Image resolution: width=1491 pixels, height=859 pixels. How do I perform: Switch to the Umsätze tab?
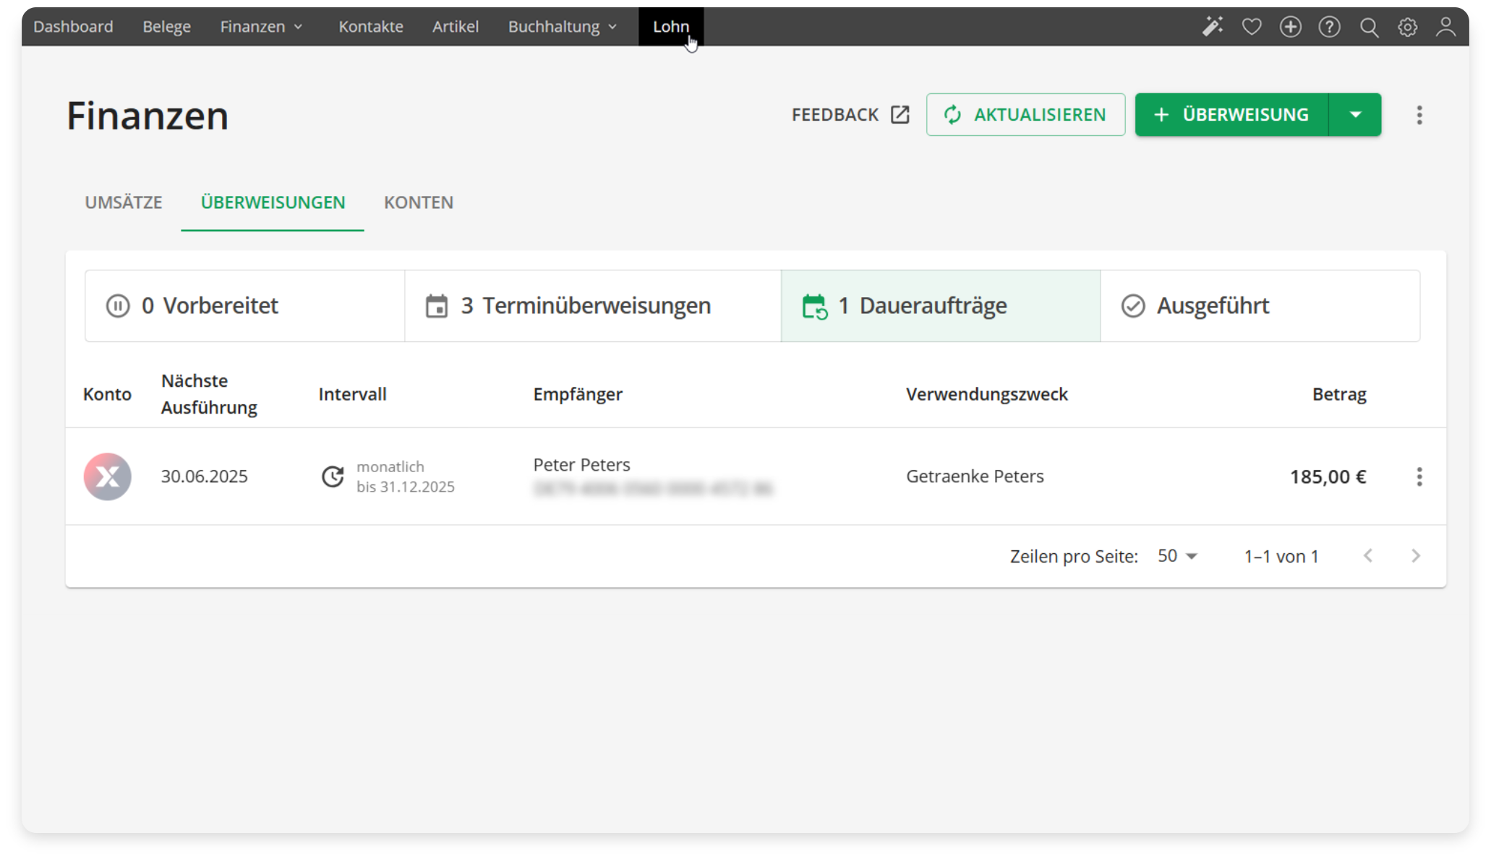click(124, 202)
